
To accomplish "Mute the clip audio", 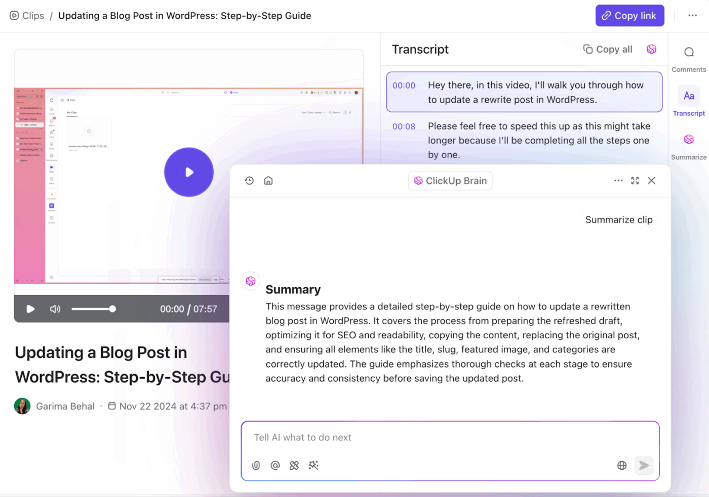I will coord(55,308).
